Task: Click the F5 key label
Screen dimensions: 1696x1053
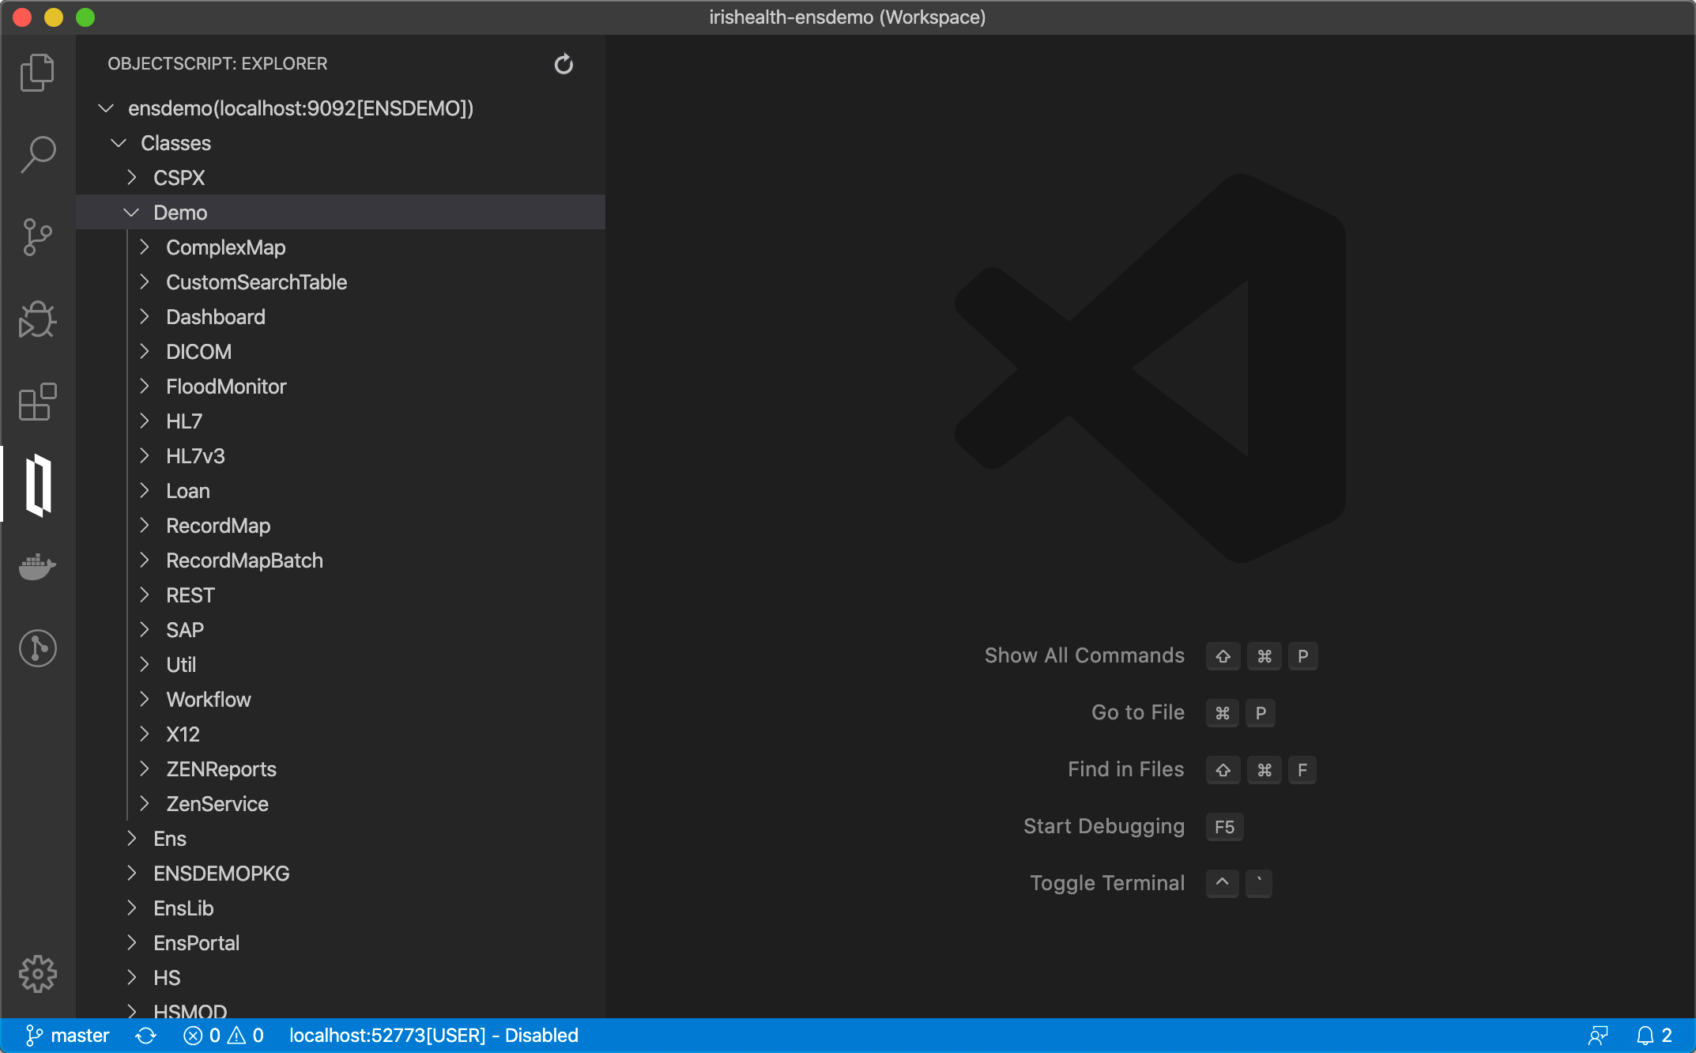Action: (1224, 827)
